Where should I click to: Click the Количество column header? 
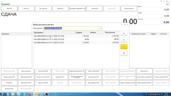[x=136, y=34]
